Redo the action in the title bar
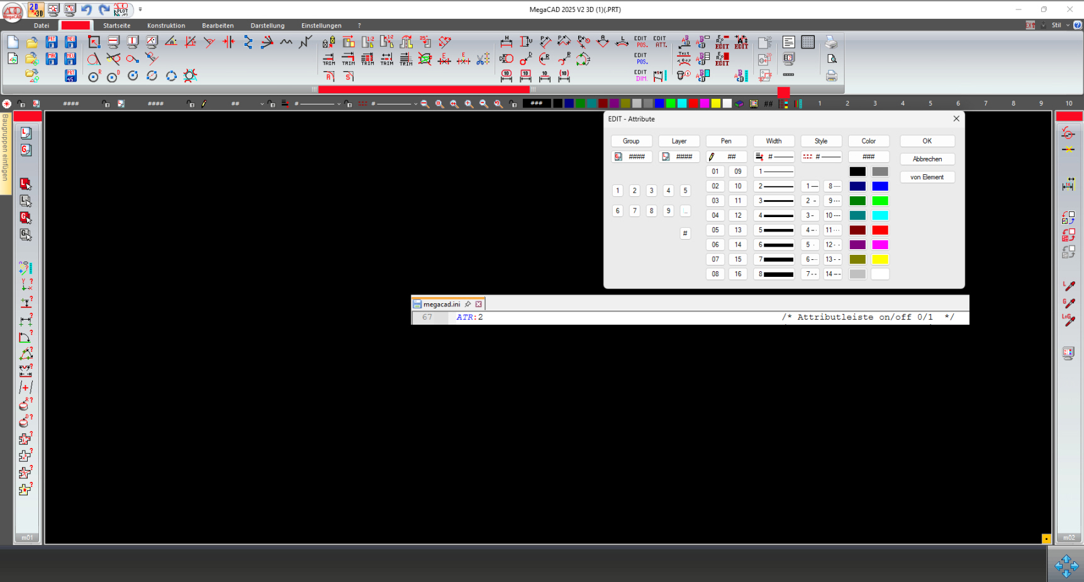This screenshot has height=582, width=1084. [104, 9]
